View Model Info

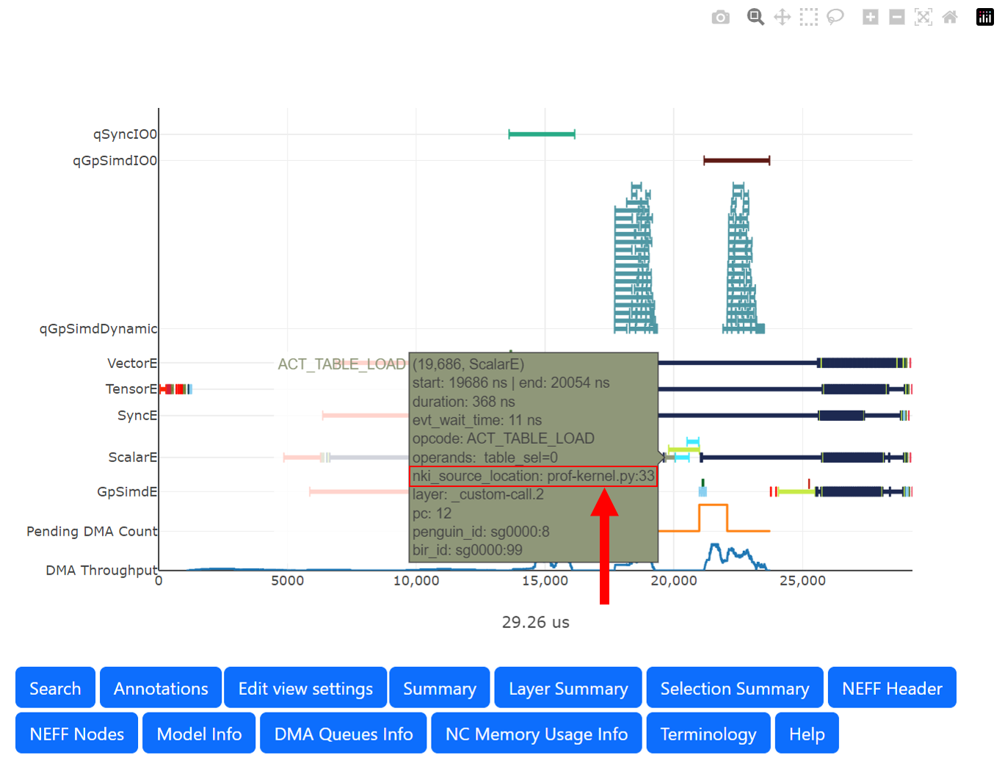tap(198, 733)
